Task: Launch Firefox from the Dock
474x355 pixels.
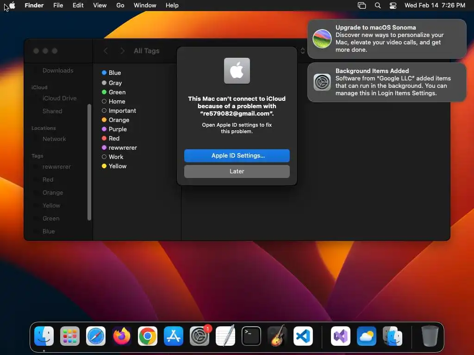Action: [122, 336]
